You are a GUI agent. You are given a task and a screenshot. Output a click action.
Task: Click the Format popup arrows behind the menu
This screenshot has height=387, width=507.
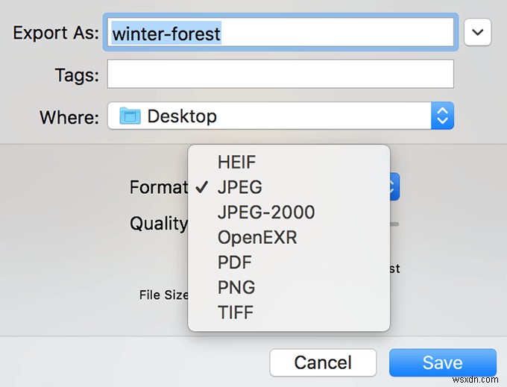click(395, 187)
